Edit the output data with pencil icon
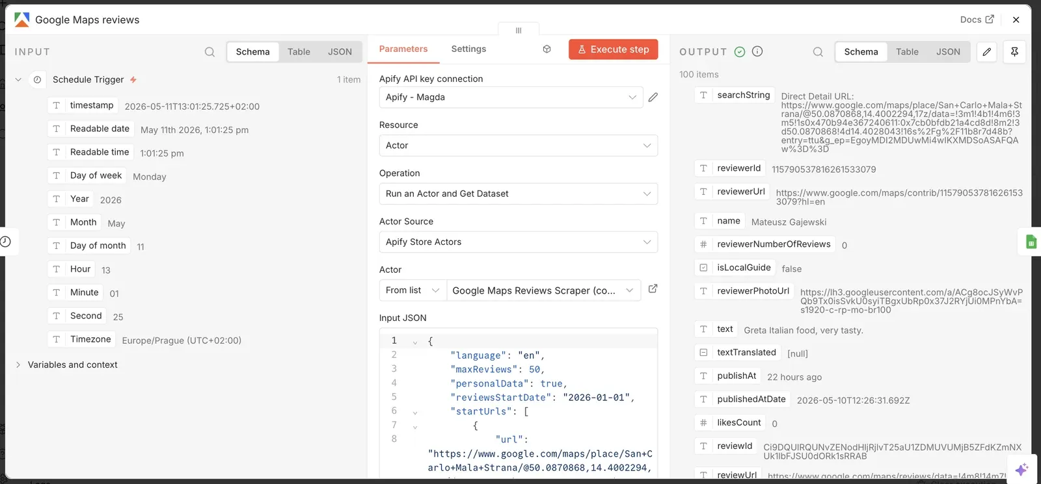Viewport: 1041px width, 484px height. point(987,52)
